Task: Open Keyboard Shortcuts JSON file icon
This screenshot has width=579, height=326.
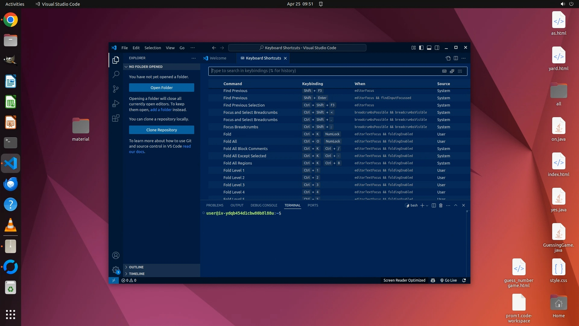Action: point(448,58)
